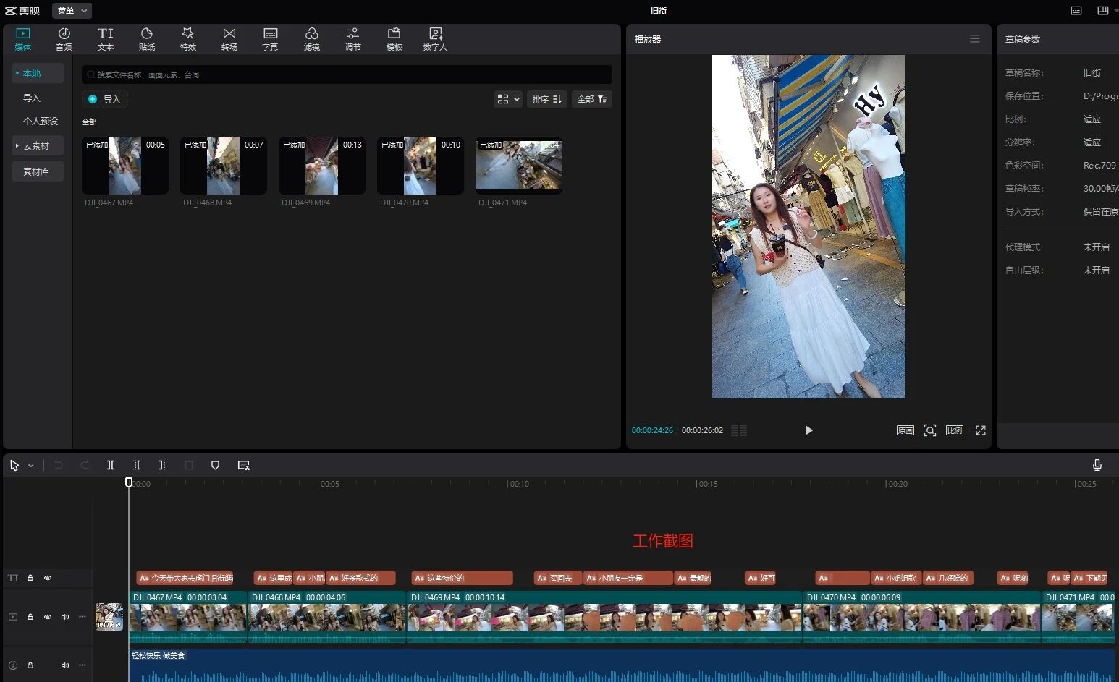This screenshot has height=682, width=1119.
Task: Click the split clip tool in timeline toolbar
Action: [111, 465]
